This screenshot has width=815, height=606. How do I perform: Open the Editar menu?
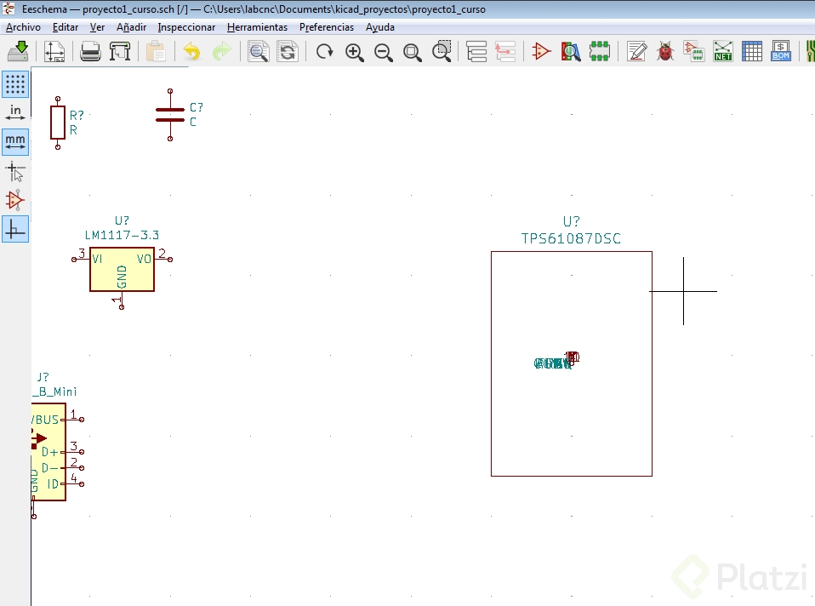click(66, 27)
